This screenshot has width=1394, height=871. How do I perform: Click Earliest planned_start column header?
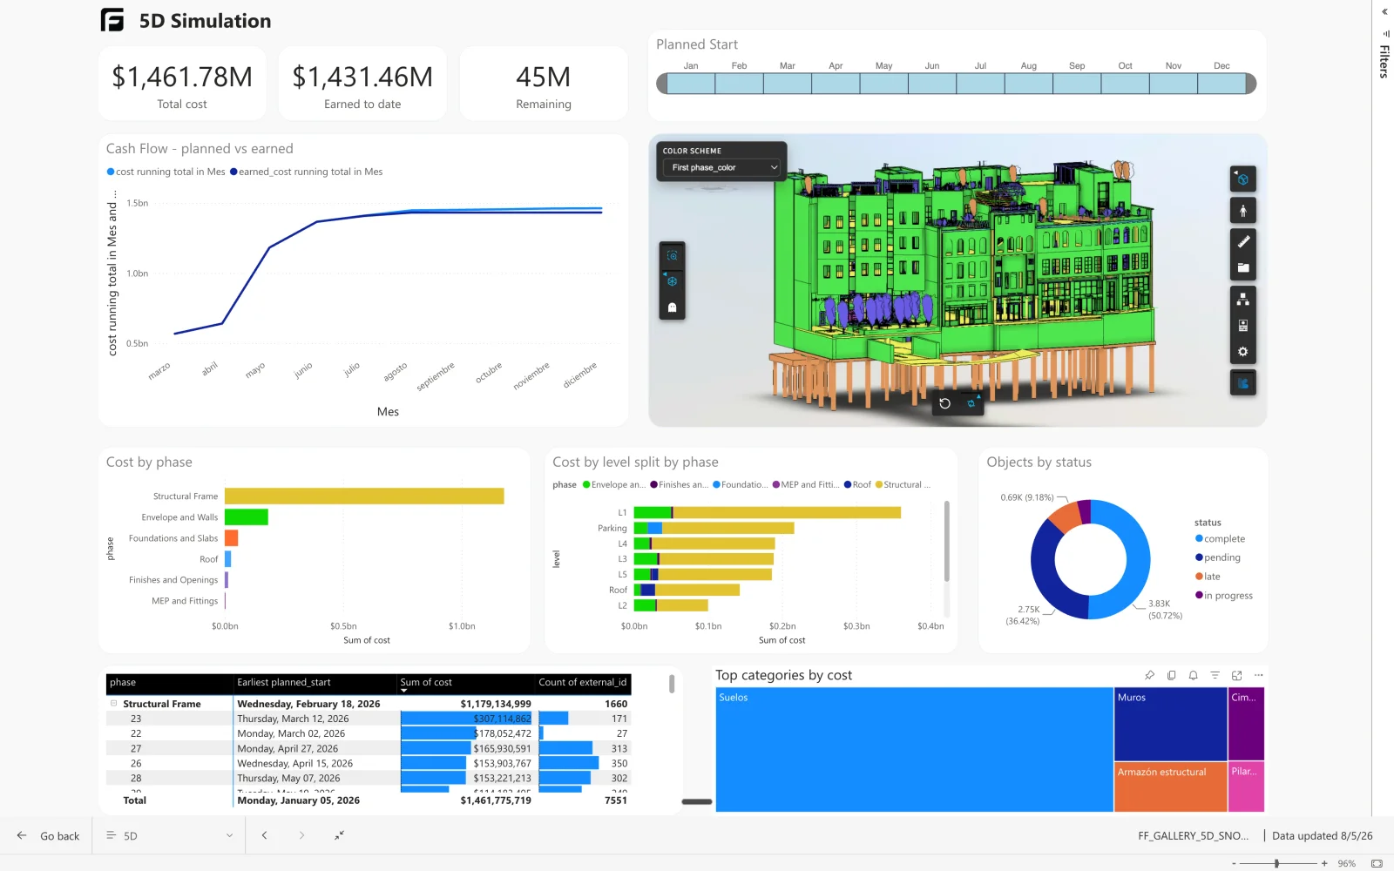tap(284, 682)
